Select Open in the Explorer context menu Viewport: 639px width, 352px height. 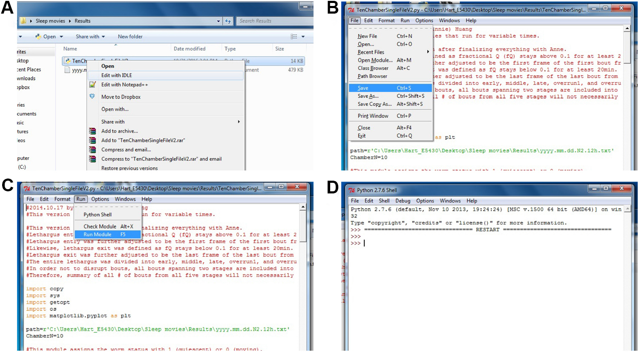click(108, 66)
